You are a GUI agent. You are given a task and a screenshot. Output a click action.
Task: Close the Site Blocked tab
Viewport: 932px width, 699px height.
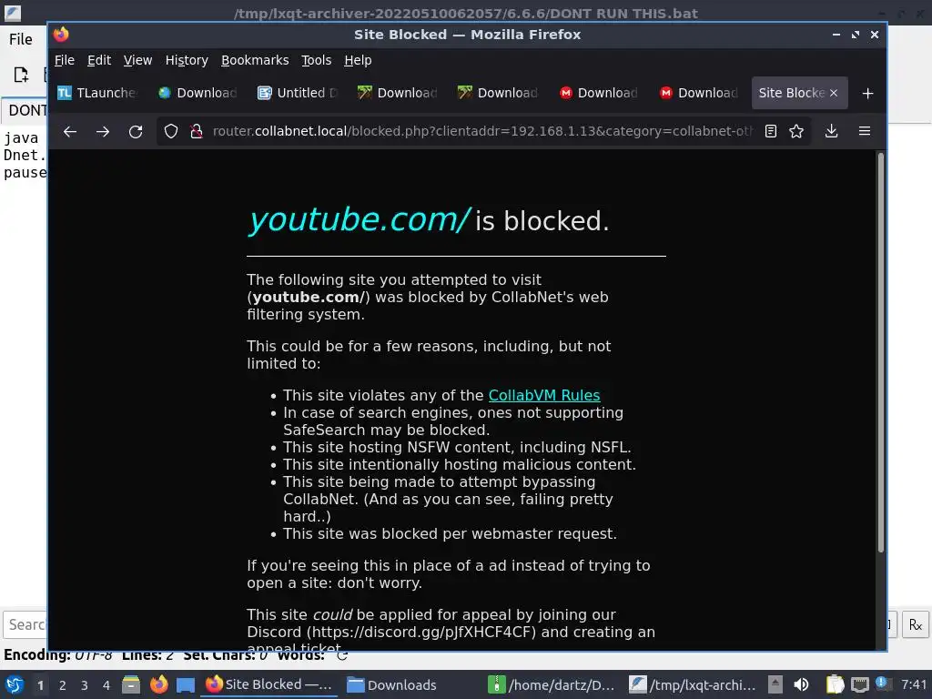click(x=834, y=93)
